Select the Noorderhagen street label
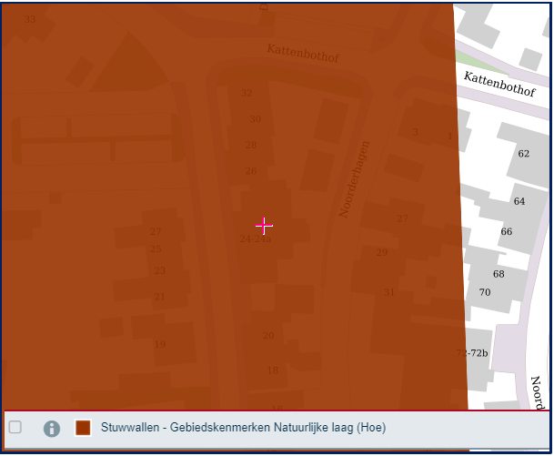 click(354, 179)
